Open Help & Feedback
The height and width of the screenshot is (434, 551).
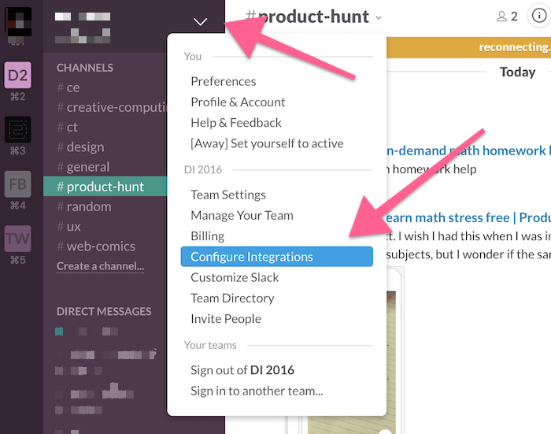[236, 123]
